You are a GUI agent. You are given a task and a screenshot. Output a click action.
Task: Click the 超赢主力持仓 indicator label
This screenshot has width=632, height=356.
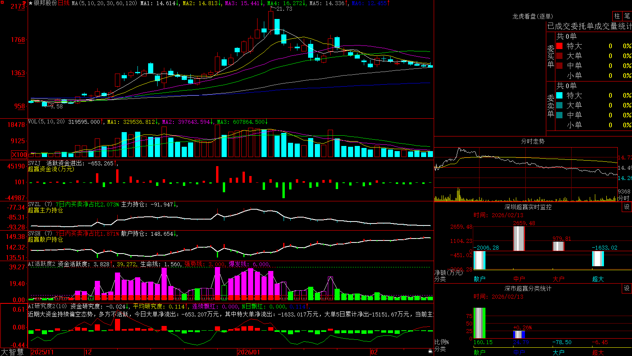[45, 210]
